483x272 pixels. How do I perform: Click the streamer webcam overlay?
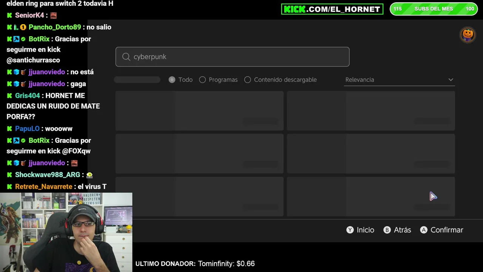point(66,232)
